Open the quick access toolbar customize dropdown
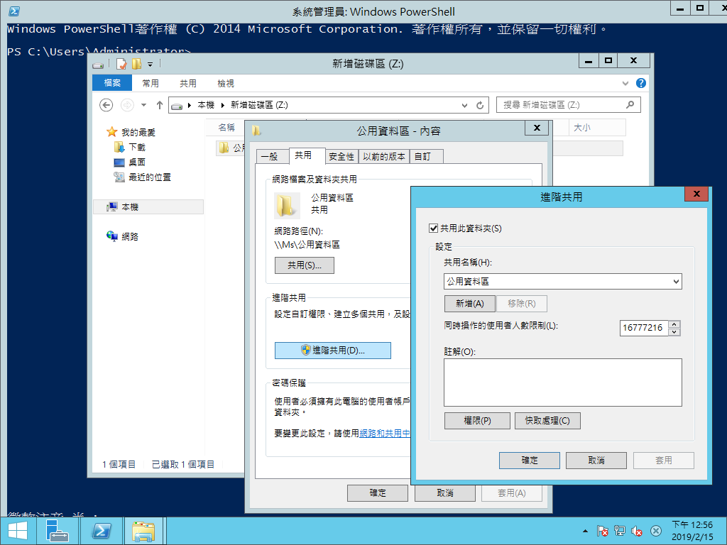The image size is (727, 545). [151, 65]
